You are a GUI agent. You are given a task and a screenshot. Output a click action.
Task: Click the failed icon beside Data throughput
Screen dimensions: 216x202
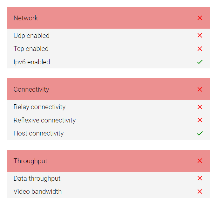coord(200,178)
